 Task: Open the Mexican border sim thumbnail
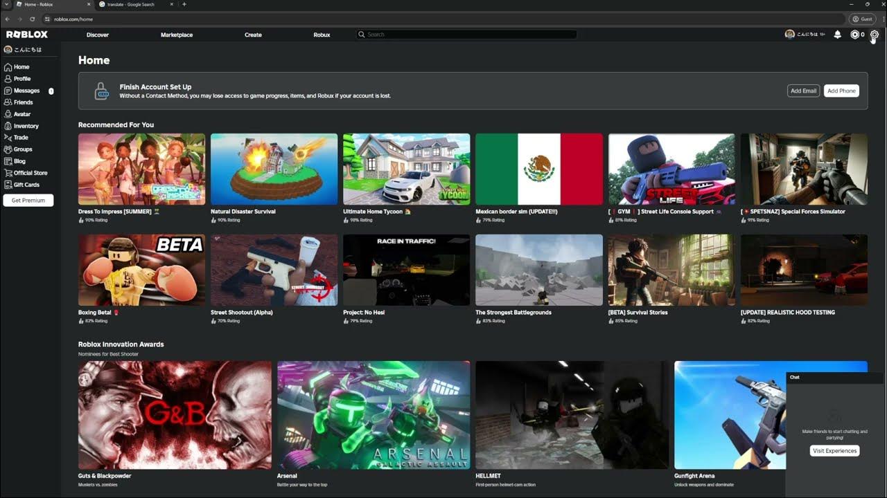[x=539, y=169]
